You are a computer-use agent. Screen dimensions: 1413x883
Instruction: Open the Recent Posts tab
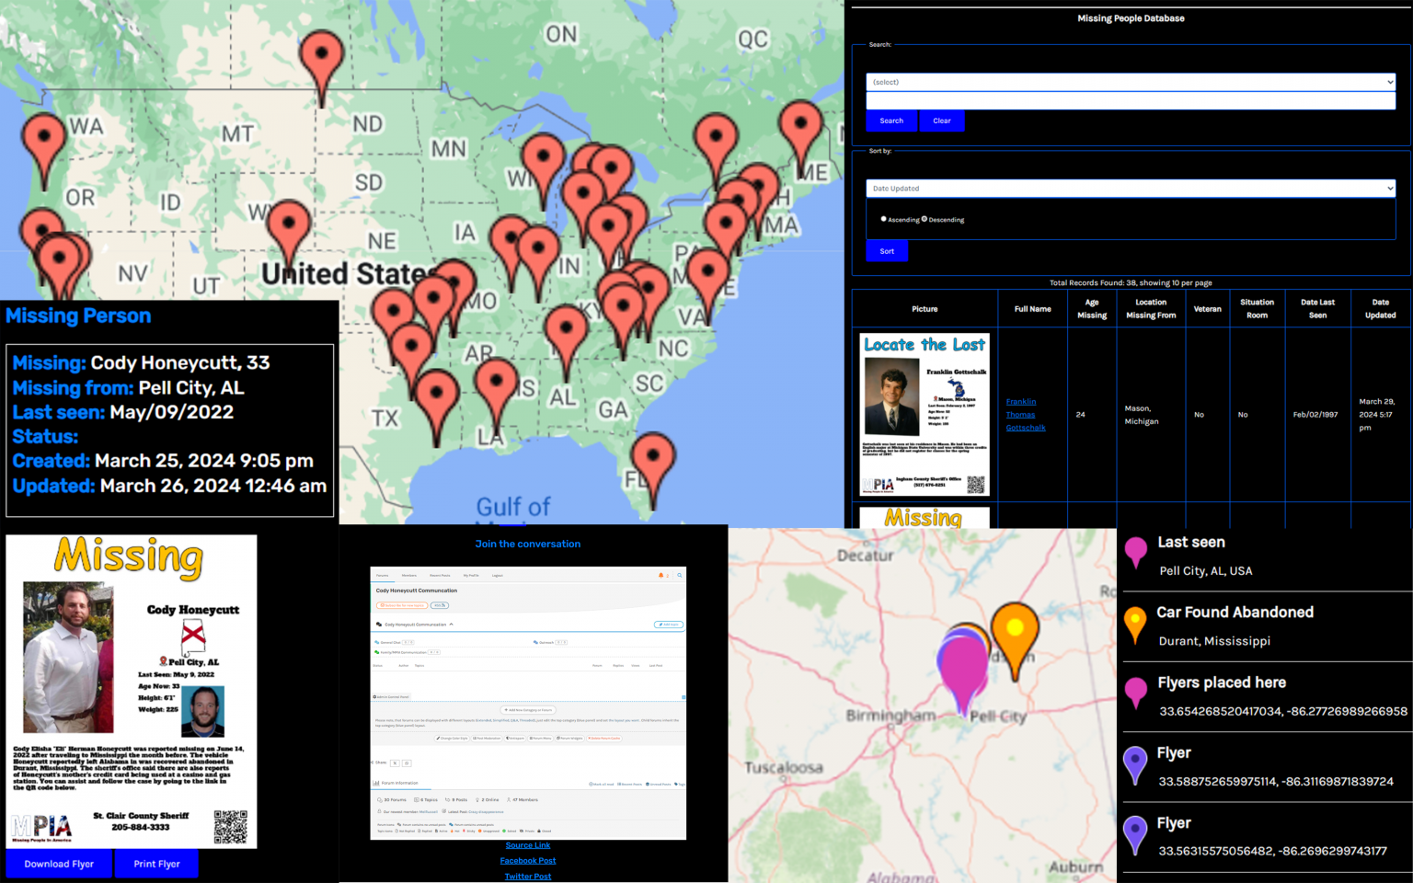440,576
